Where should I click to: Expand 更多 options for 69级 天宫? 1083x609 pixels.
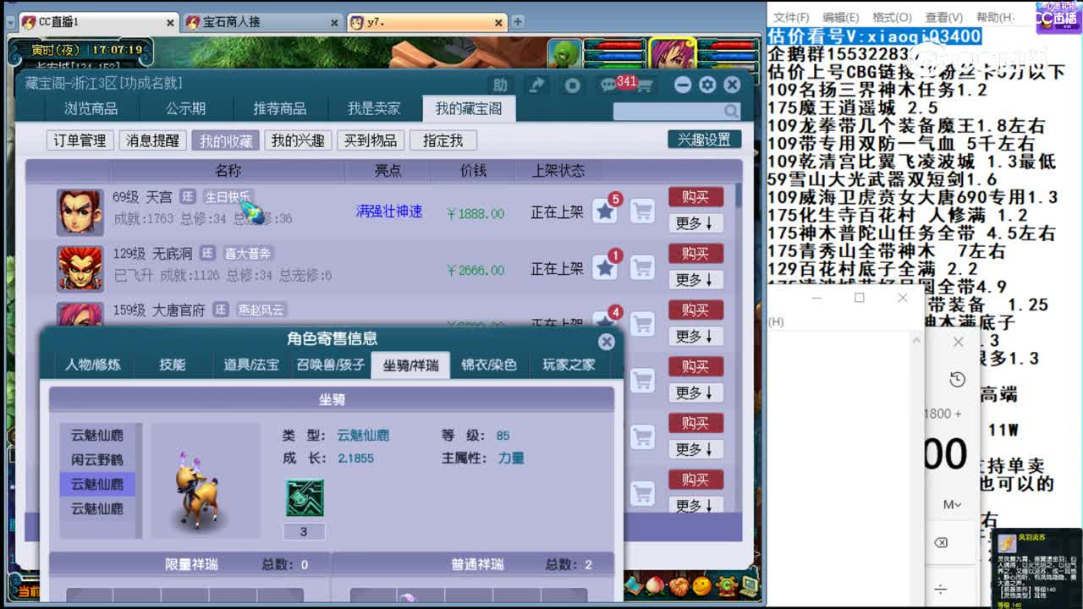(695, 223)
